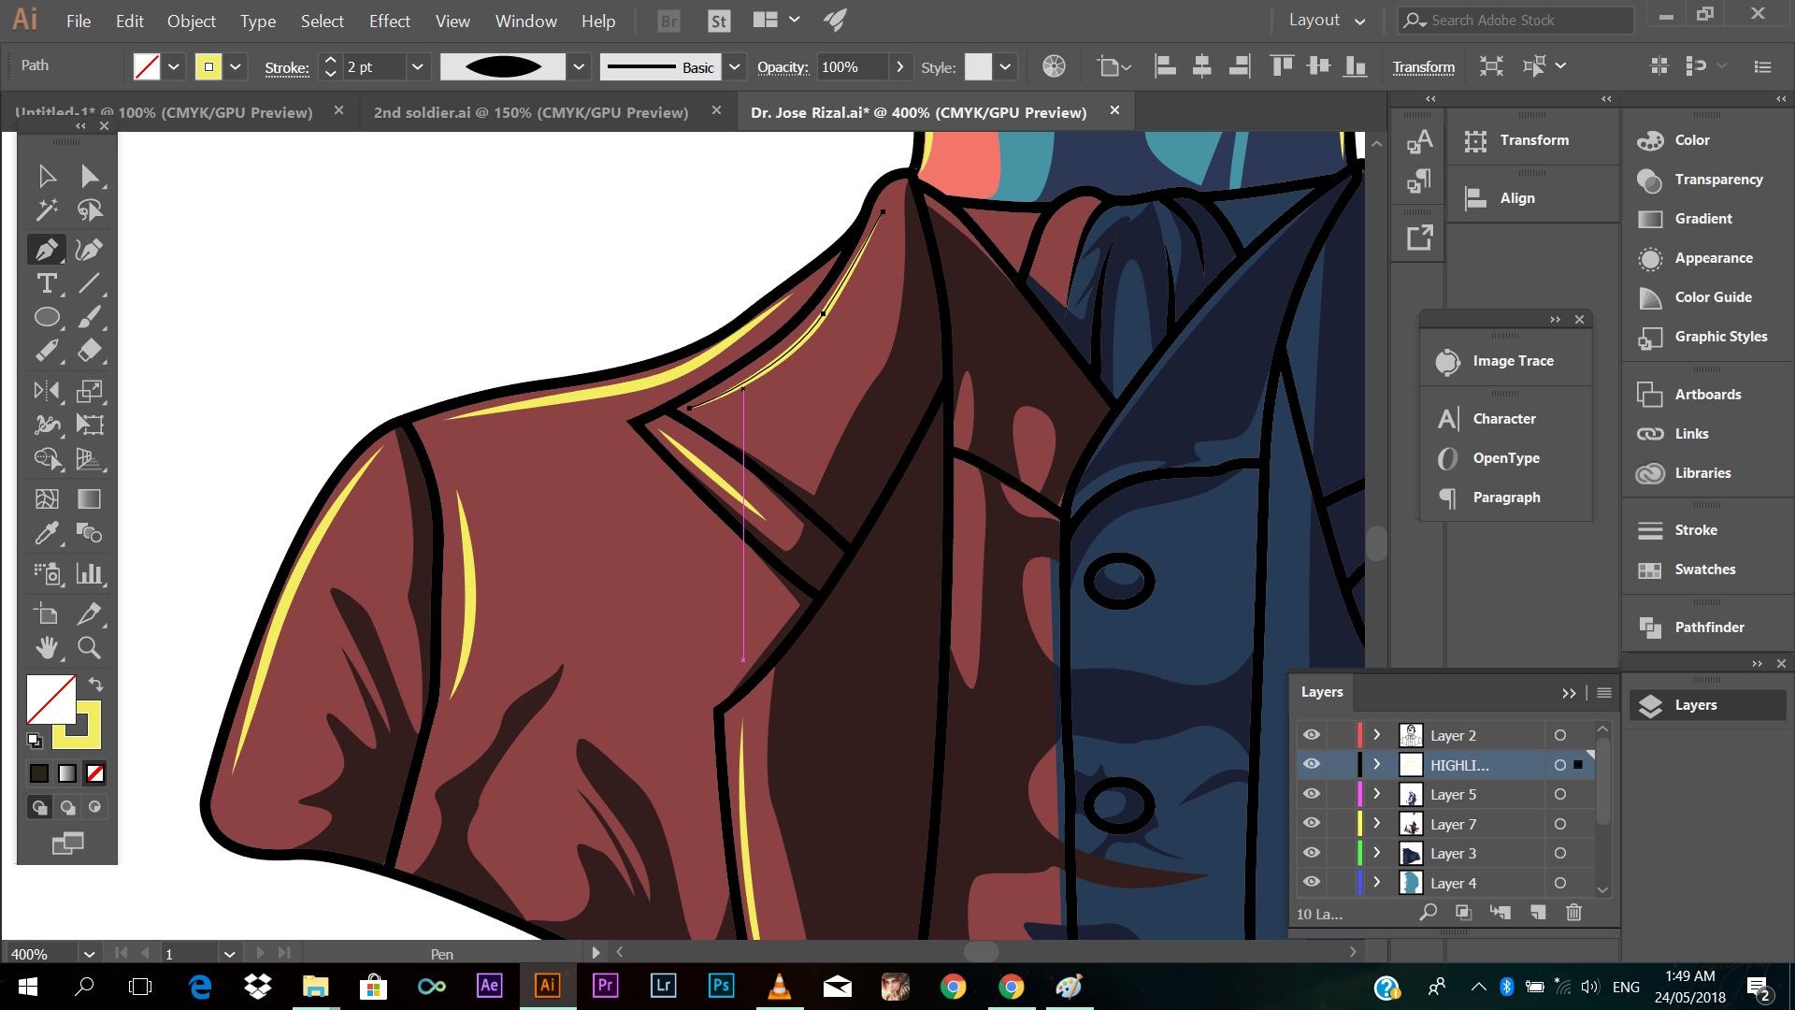Image resolution: width=1795 pixels, height=1010 pixels.
Task: Open the Window menu
Action: 525,21
